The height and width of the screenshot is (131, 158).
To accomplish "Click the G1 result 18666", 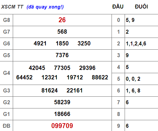I will 62,114.
